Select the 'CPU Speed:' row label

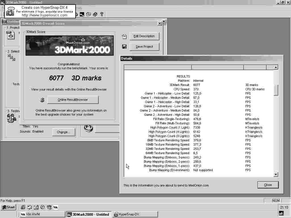click(x=182, y=89)
